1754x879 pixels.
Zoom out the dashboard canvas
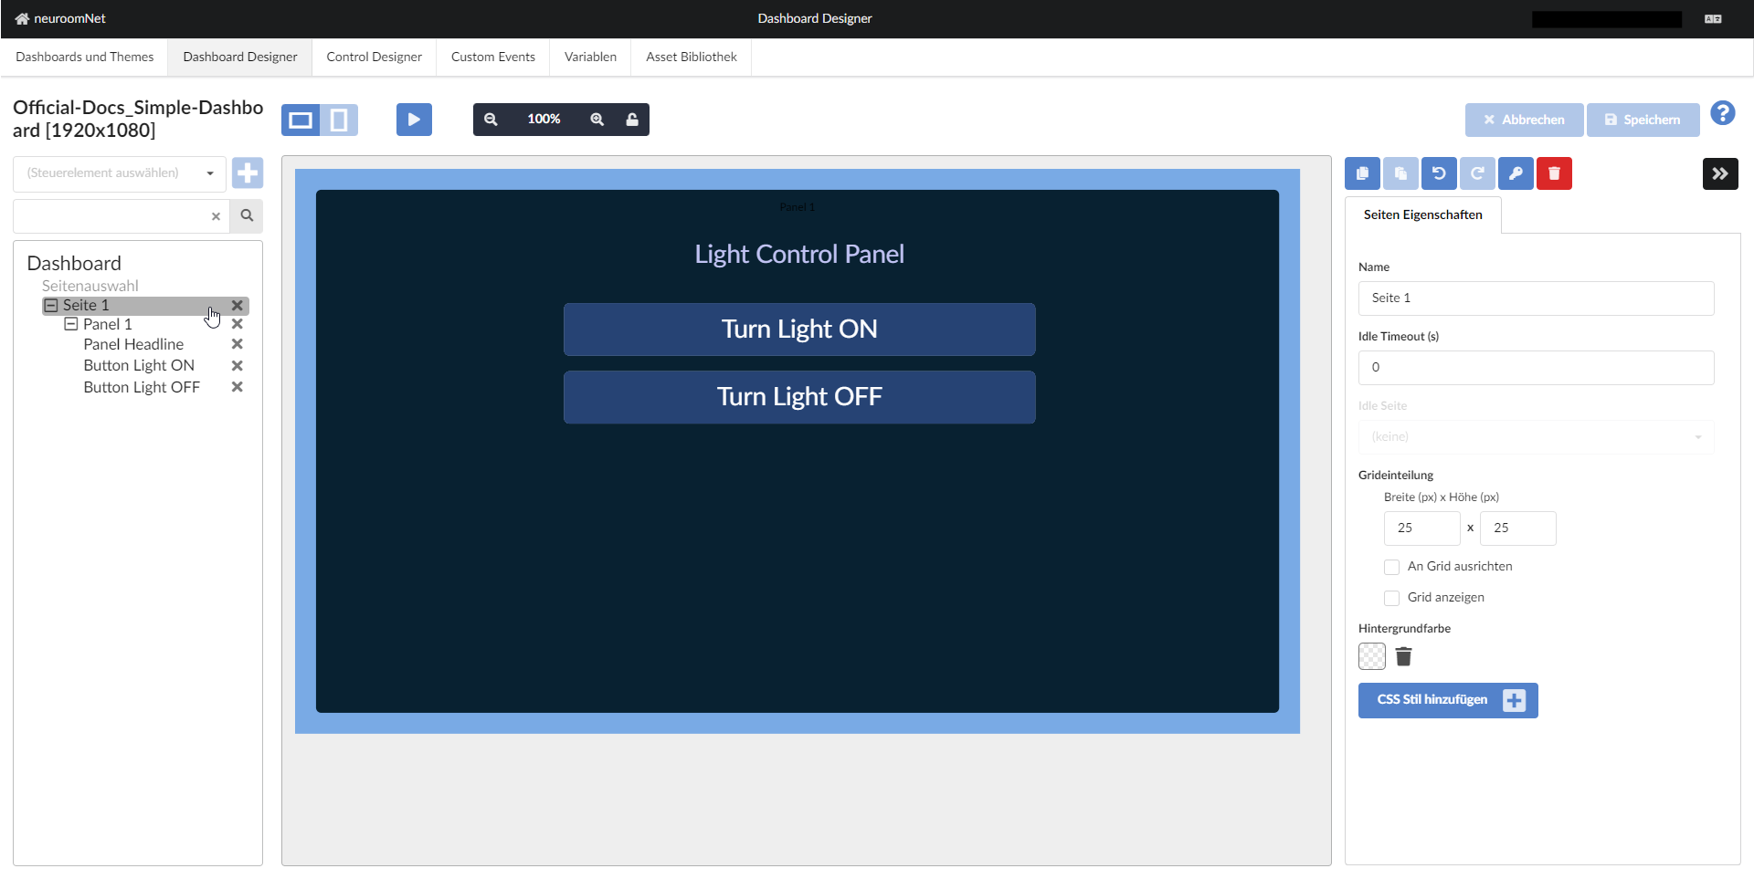(x=491, y=120)
